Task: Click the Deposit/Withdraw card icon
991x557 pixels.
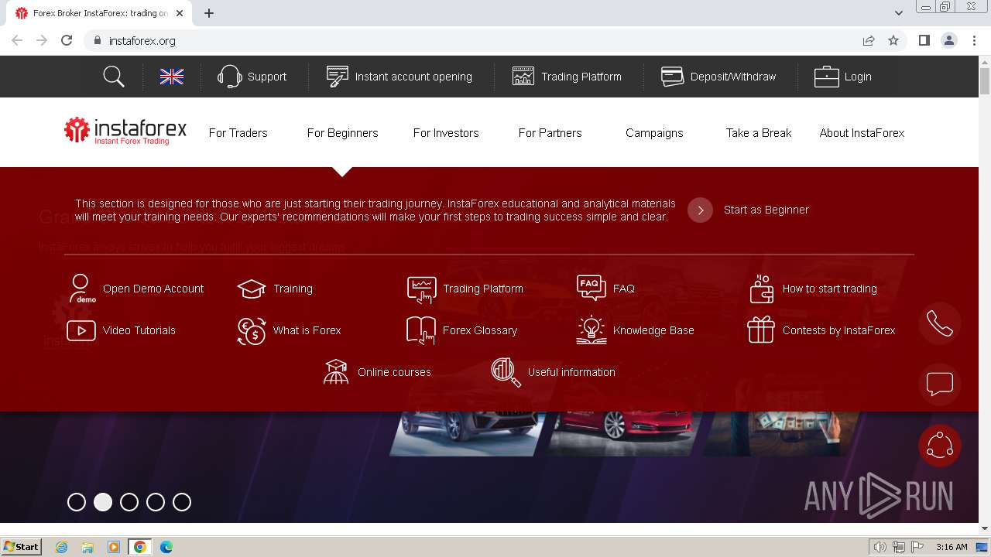Action: [672, 77]
